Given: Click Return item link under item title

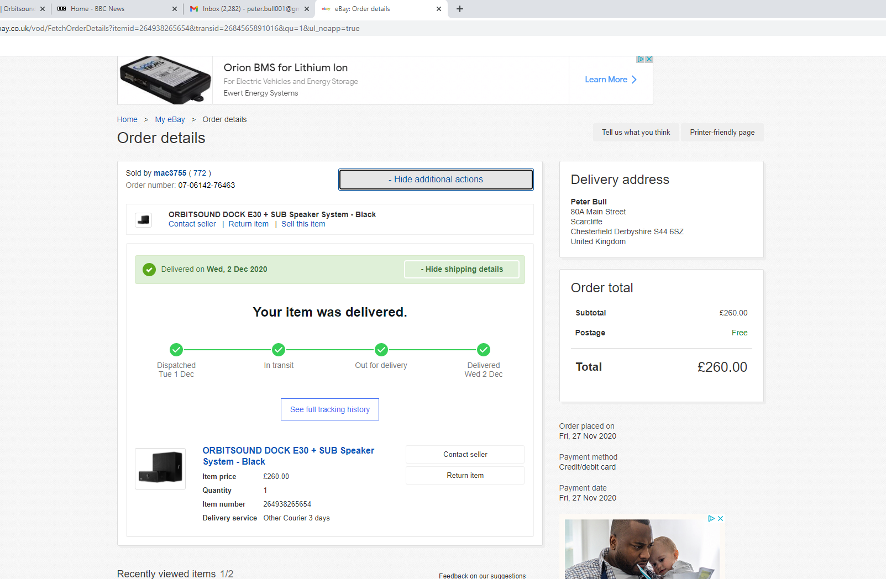Looking at the screenshot, I should click(249, 224).
